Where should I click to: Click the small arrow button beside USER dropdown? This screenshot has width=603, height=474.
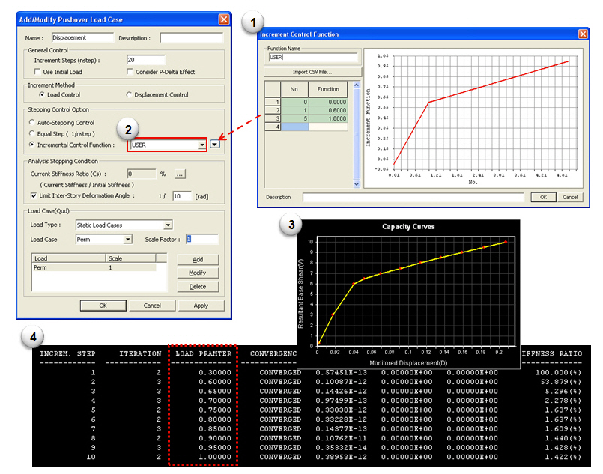[x=216, y=145]
